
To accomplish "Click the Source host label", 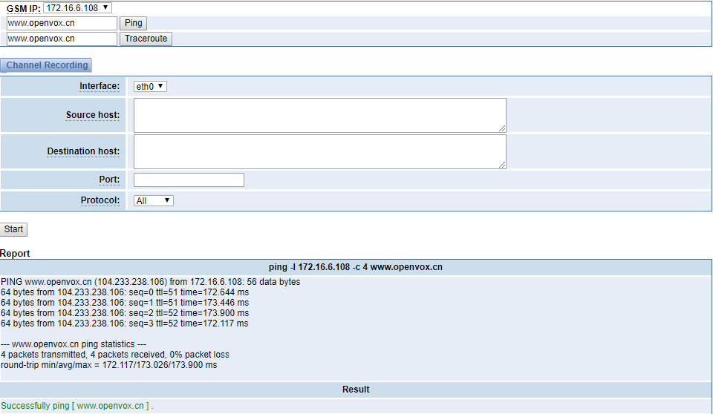I will pos(93,115).
